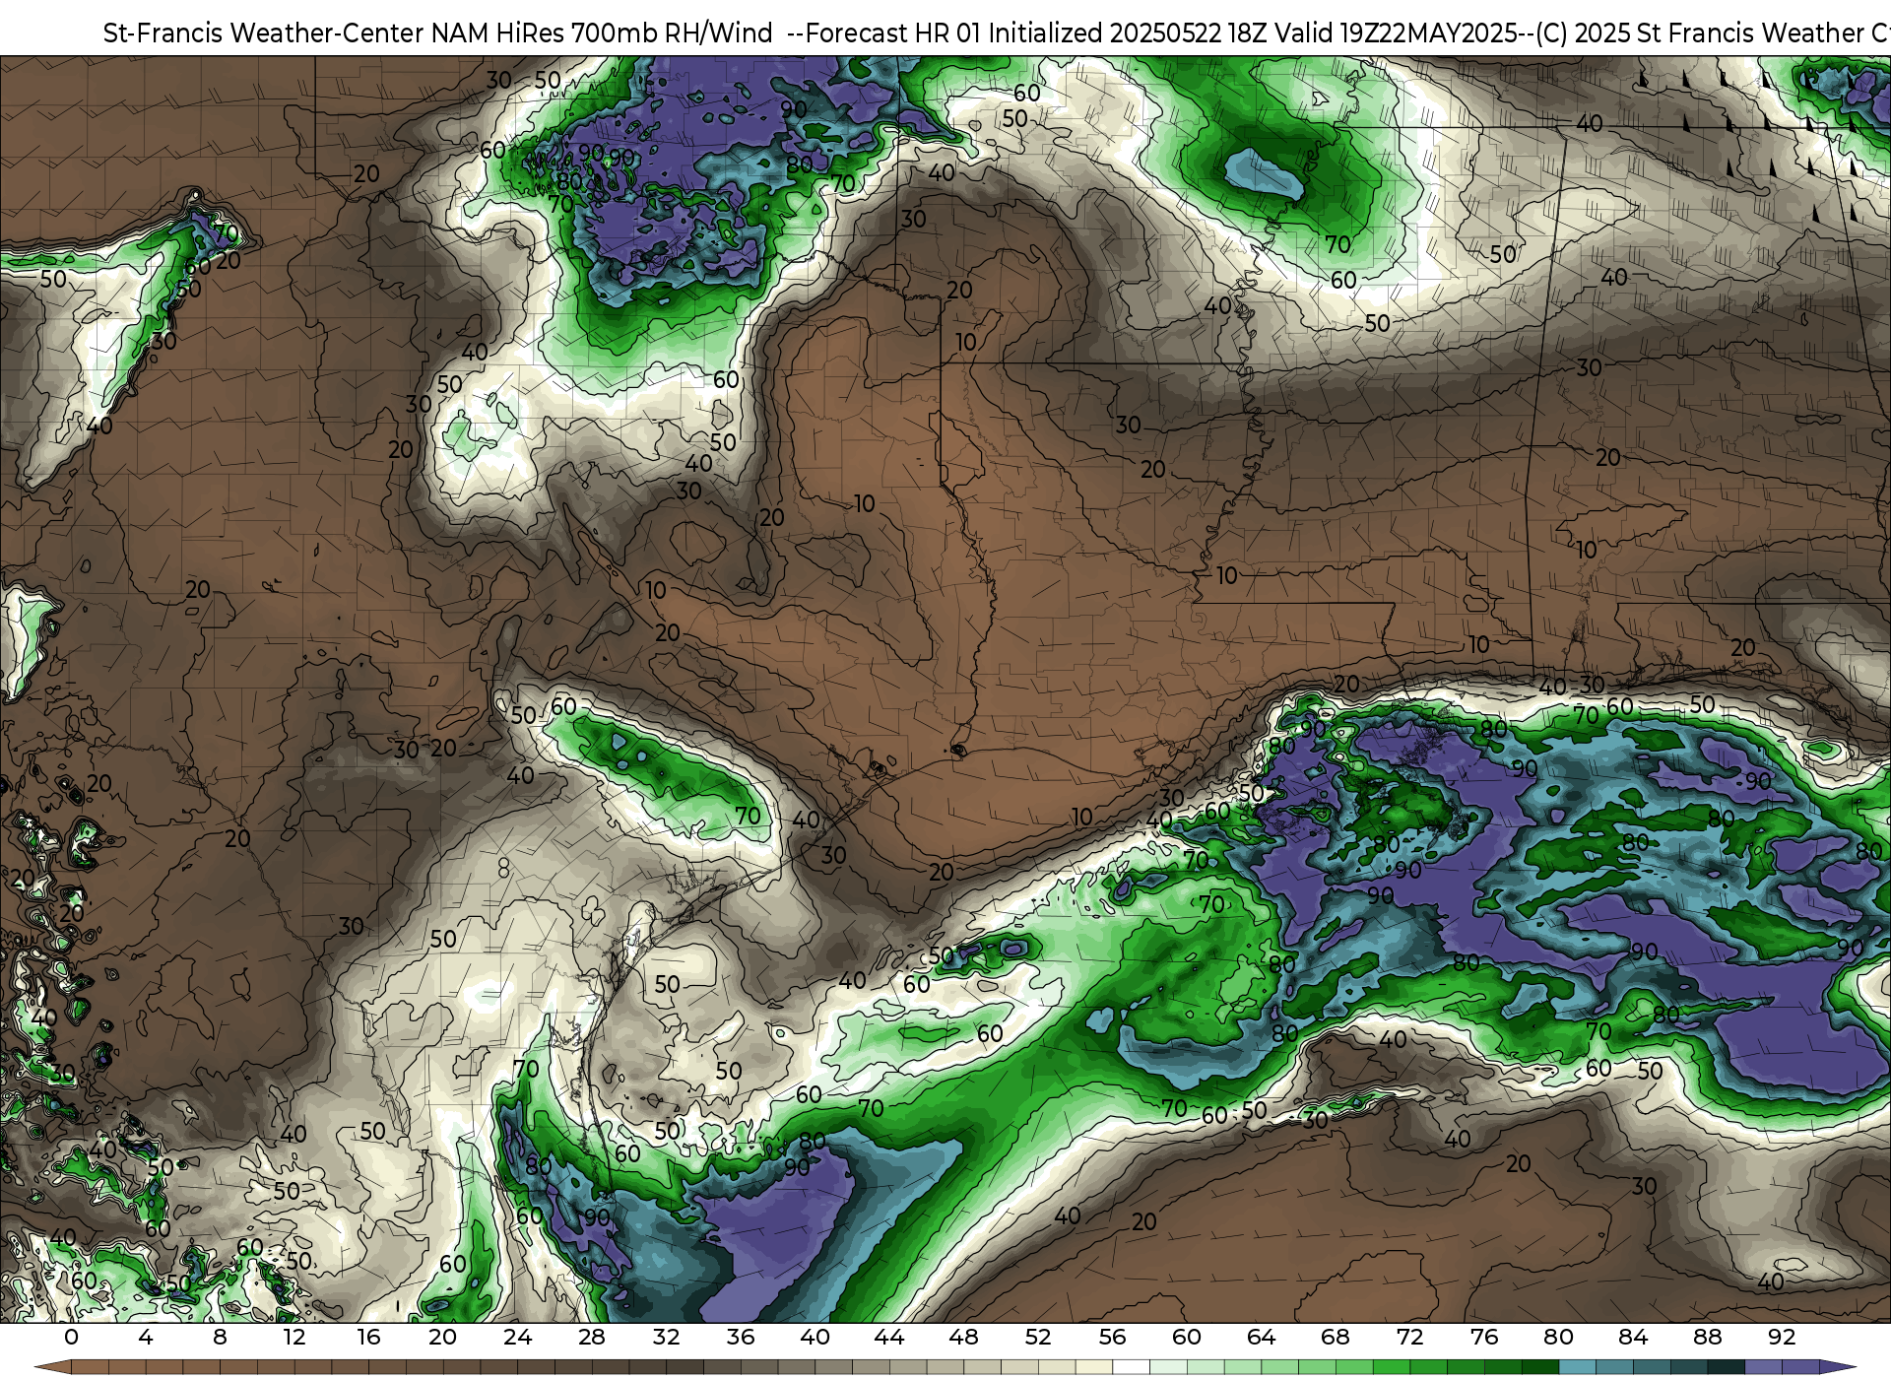Screen dimensions: 1891x1379
Task: Click the '8' colorbar tick label
Action: (x=220, y=1338)
